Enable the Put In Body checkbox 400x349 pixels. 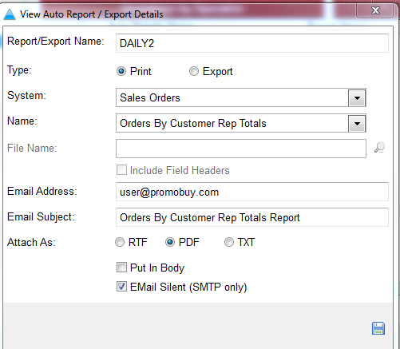tap(121, 268)
